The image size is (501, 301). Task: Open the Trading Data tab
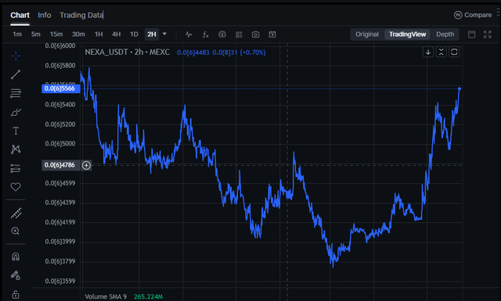[x=81, y=15]
